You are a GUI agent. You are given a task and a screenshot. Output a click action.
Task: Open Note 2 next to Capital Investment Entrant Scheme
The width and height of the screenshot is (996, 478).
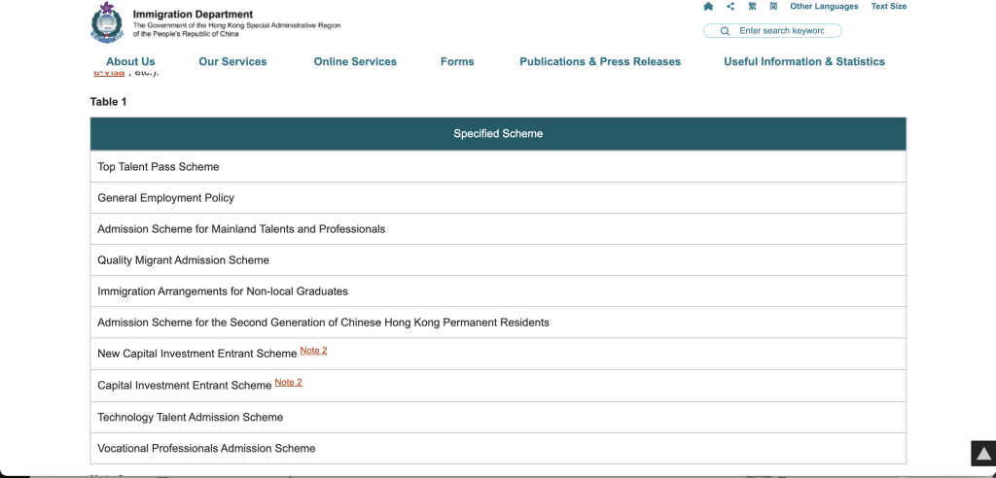(x=288, y=383)
